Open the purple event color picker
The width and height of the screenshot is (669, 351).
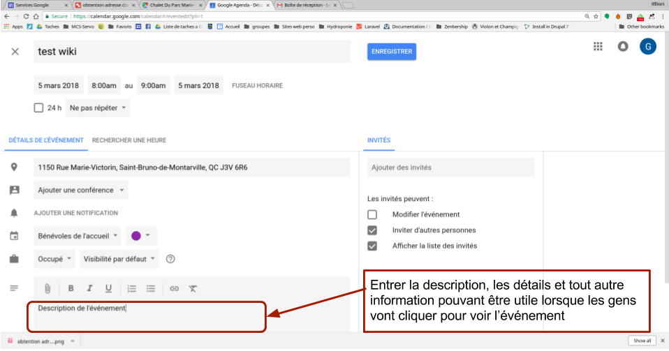click(140, 236)
